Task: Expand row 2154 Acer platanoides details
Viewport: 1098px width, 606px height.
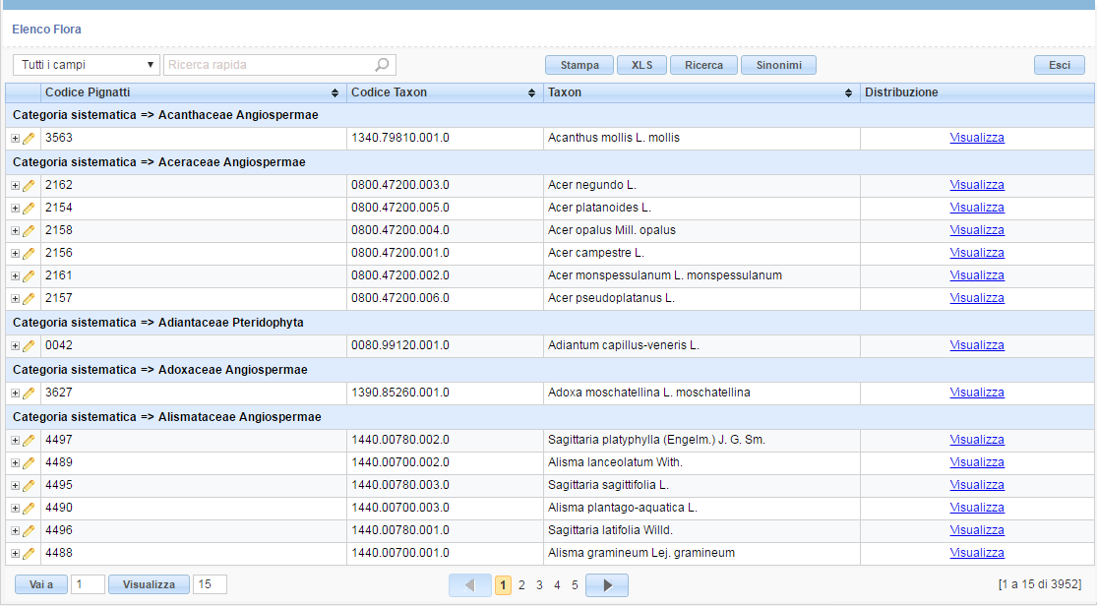Action: coord(15,209)
